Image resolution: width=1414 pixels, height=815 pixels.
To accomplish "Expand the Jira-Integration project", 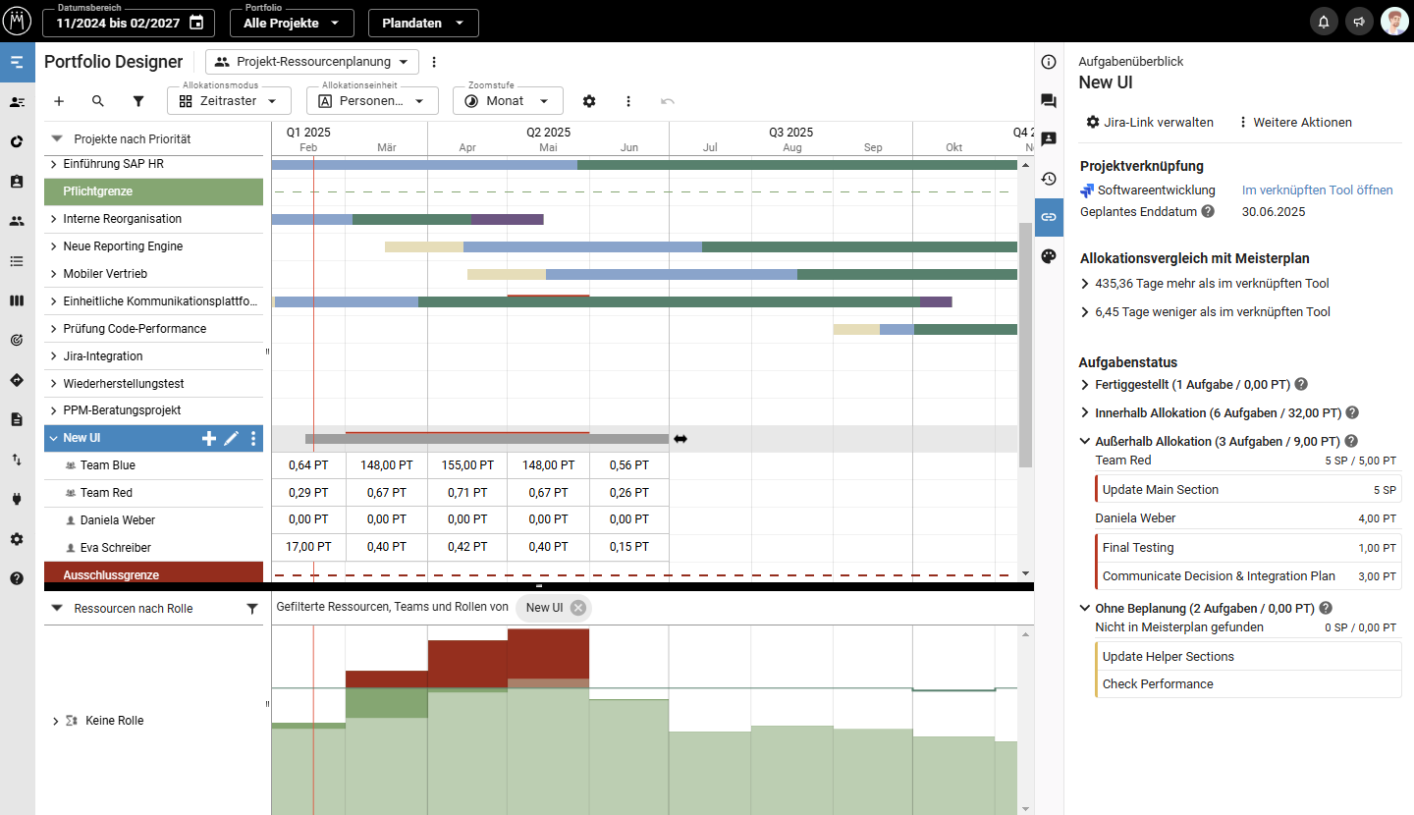I will (x=54, y=356).
